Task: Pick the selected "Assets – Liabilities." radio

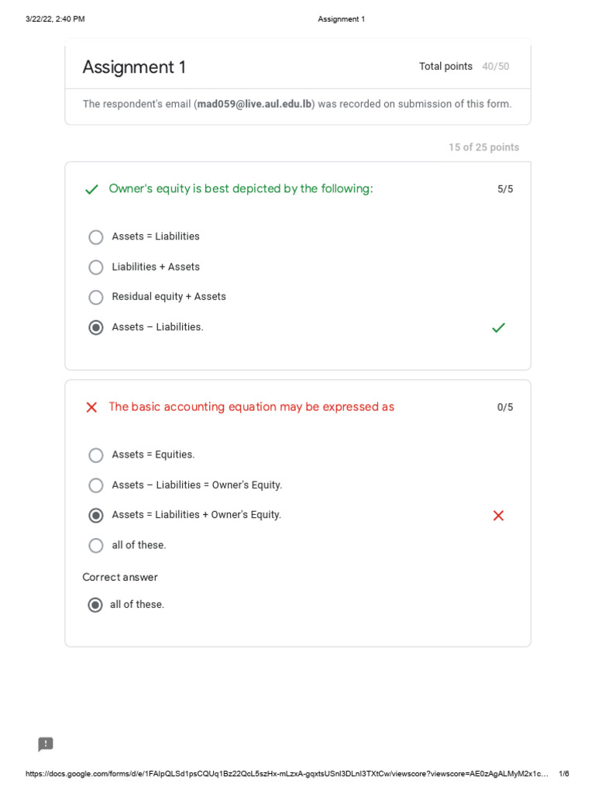Action: (96, 328)
